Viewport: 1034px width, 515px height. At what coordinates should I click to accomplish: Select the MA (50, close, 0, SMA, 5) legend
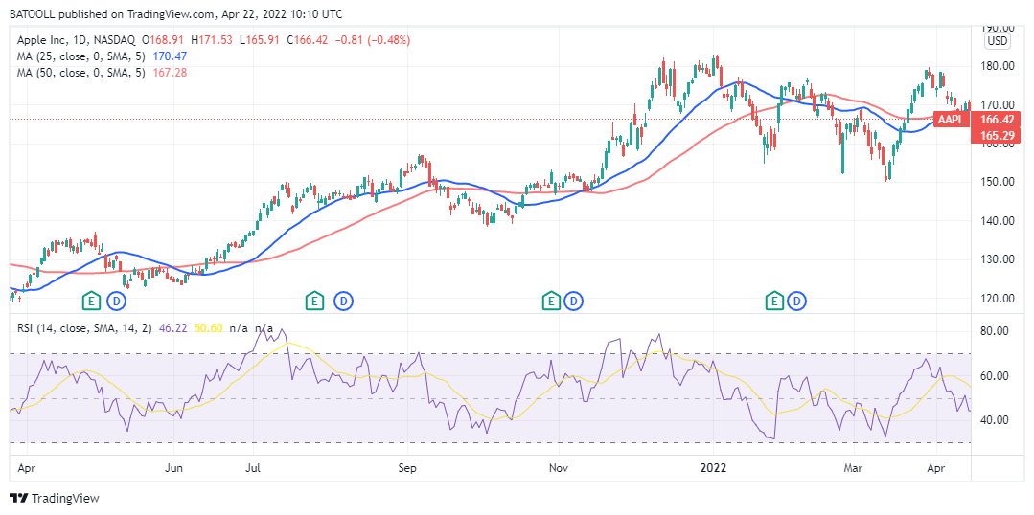point(81,73)
